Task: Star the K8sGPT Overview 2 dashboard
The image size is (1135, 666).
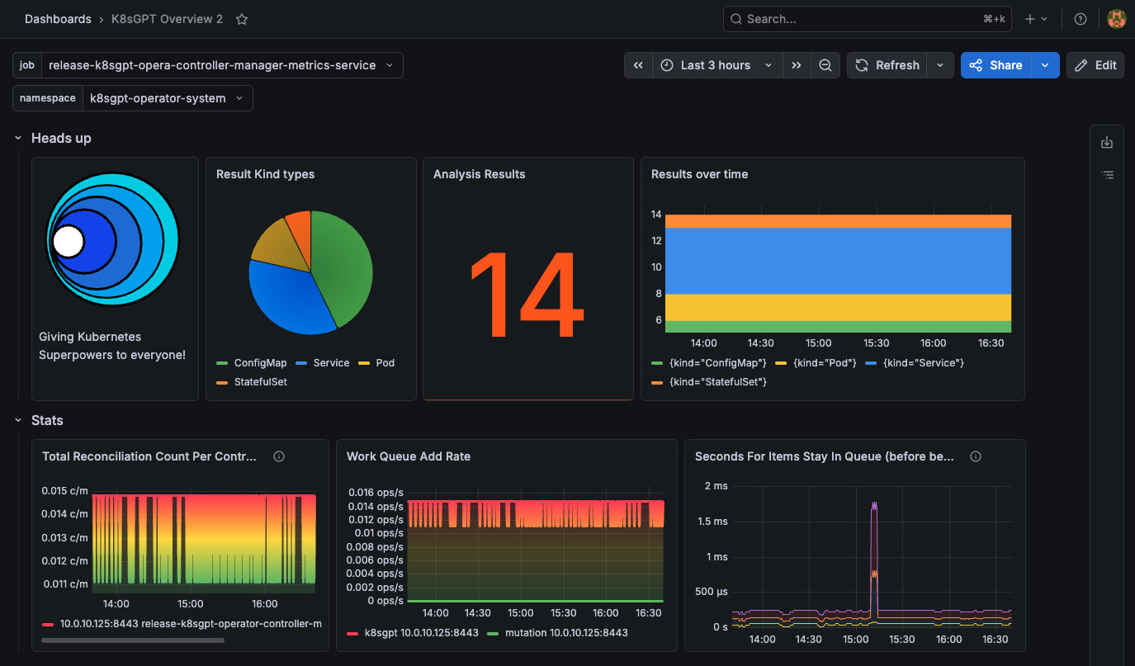Action: (x=242, y=19)
